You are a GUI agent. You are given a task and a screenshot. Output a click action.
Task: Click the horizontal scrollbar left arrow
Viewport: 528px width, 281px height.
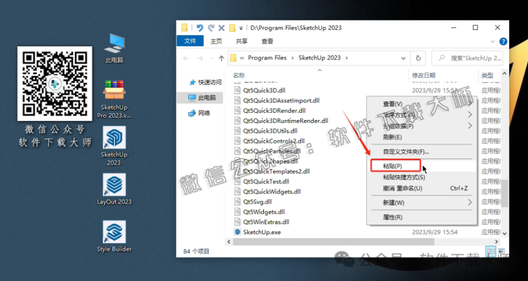click(229, 241)
